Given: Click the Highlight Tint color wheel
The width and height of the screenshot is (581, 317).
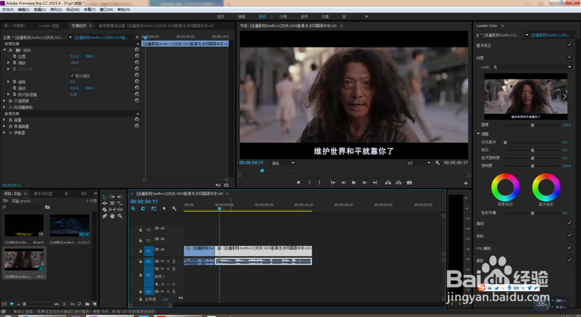Looking at the screenshot, I should click(x=546, y=187).
